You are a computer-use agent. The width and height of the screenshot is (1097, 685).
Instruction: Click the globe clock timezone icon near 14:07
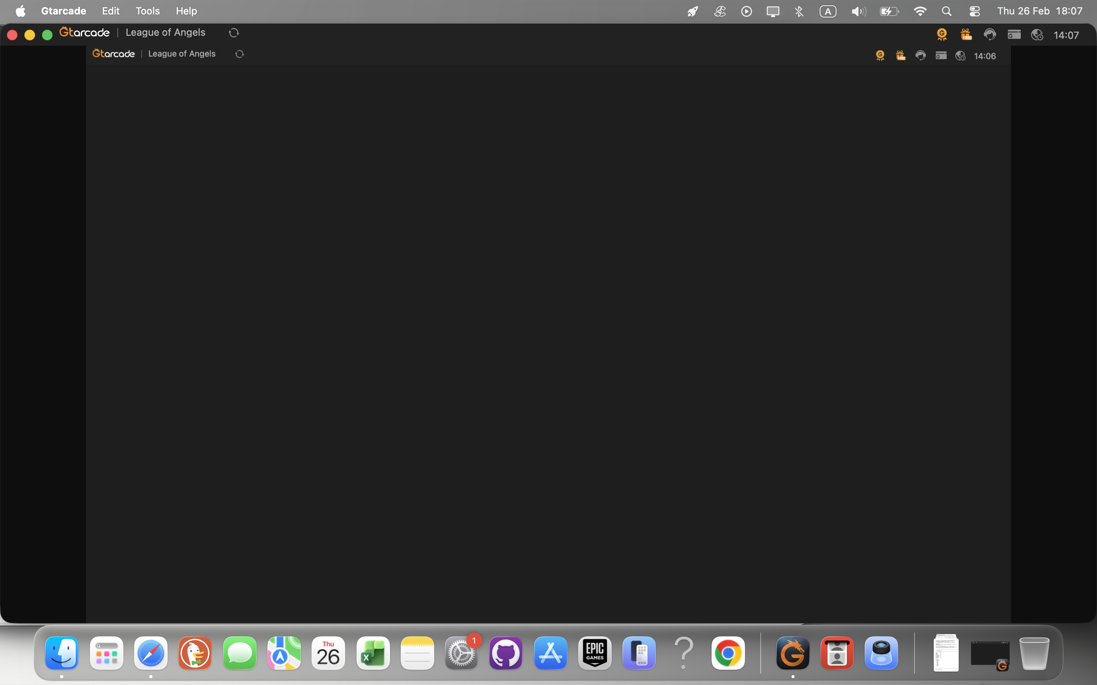coord(1037,35)
